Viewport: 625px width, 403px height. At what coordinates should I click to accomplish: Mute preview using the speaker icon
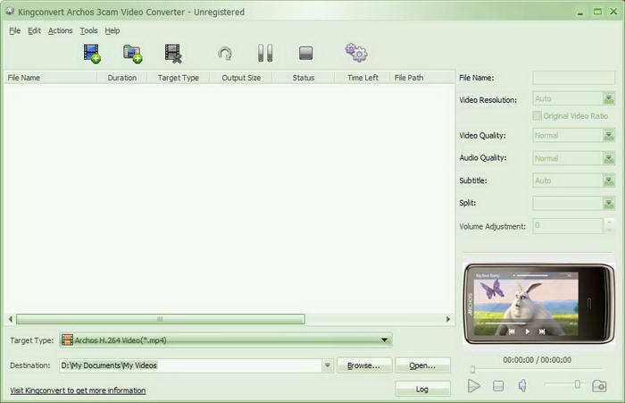[523, 386]
